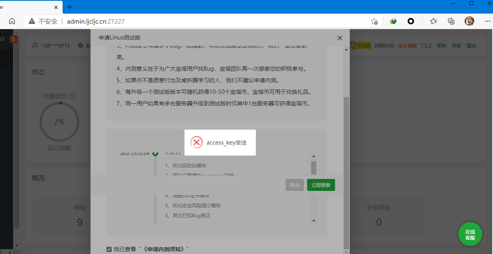493x254 pixels.
Task: Open the IDM extension icon
Action: pos(393,21)
